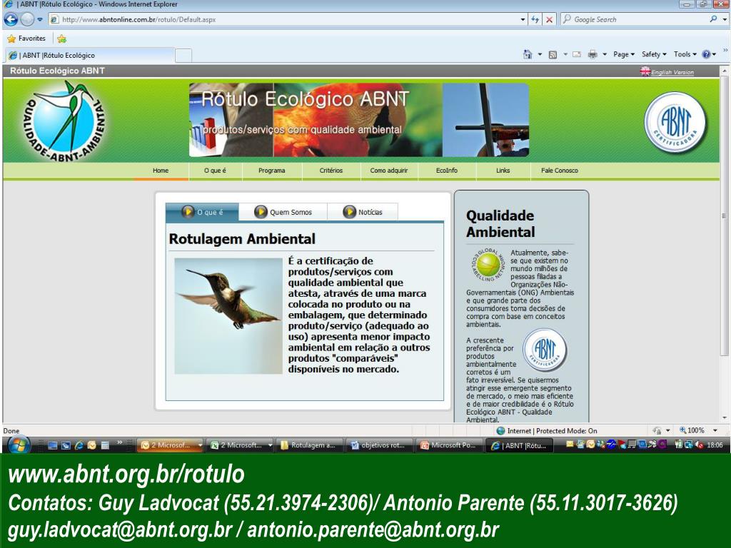The image size is (731, 548).
Task: Open the Fale Conosco navigation item
Action: click(560, 171)
